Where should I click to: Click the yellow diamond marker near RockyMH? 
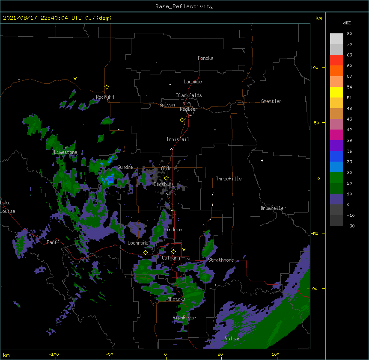(x=107, y=87)
